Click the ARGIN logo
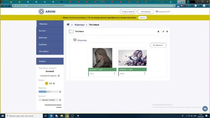 click(x=47, y=11)
